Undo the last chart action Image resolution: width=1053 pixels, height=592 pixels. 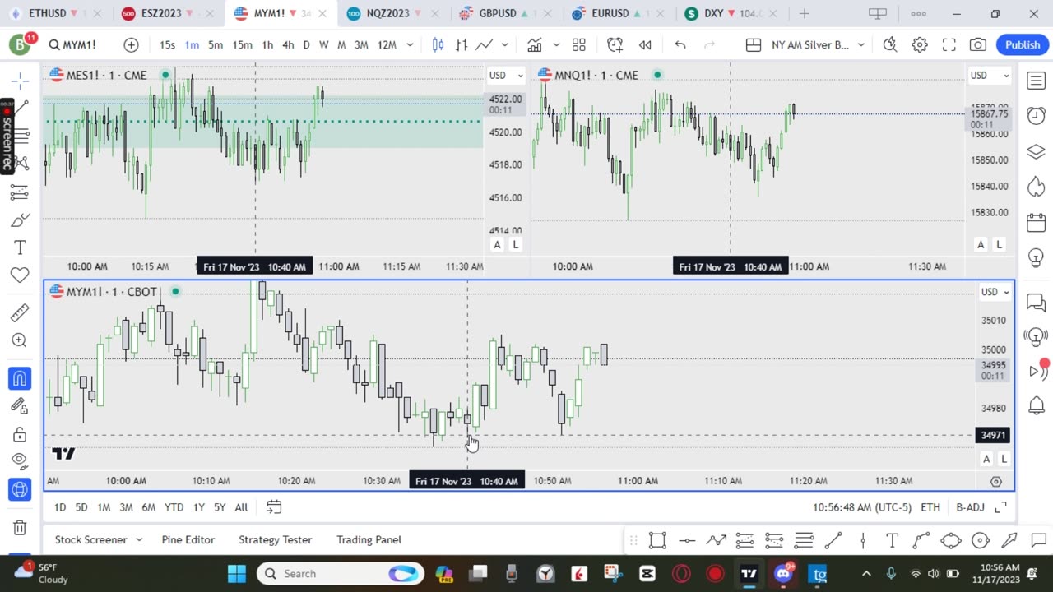click(680, 45)
